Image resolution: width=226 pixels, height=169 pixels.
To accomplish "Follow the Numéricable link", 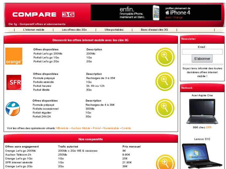I will [x=111, y=128].
